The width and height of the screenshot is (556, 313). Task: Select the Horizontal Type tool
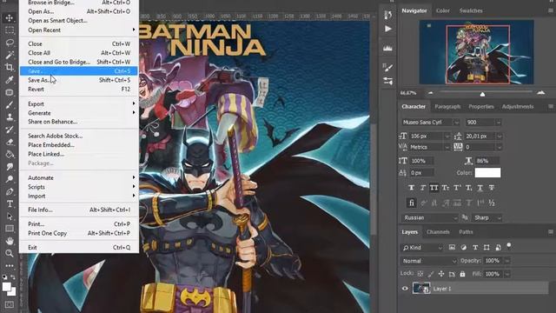(10, 204)
